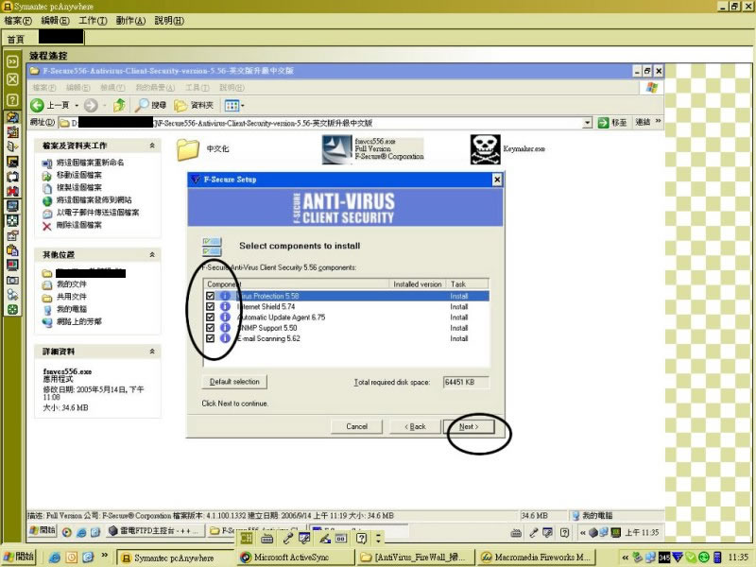Open pcAnywhere 動作(A) menu
756x567 pixels.
tap(130, 20)
